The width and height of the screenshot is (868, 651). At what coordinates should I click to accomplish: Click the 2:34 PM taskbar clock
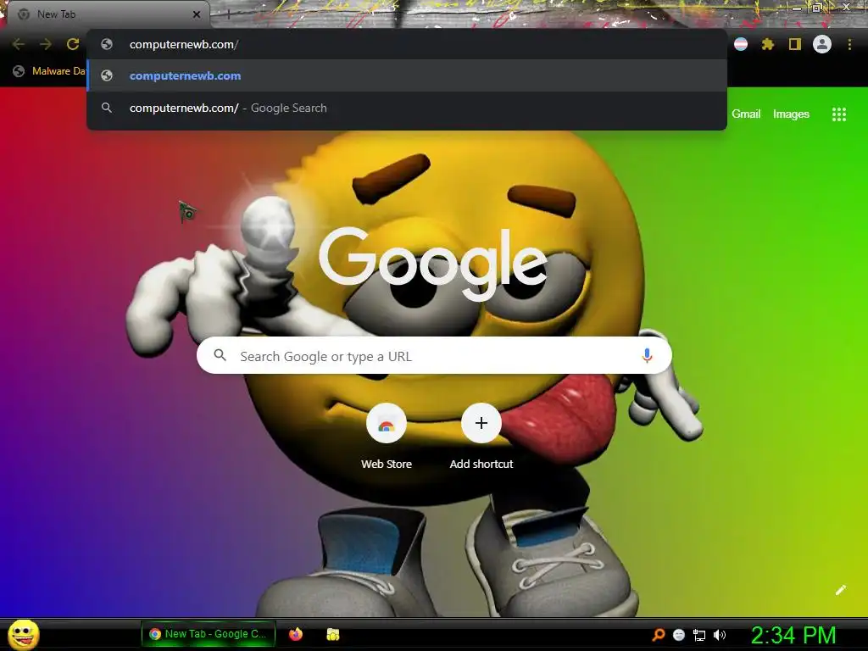pyautogui.click(x=793, y=635)
